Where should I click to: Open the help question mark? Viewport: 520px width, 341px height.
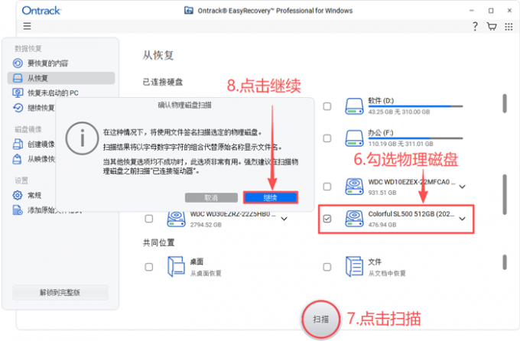coord(475,26)
